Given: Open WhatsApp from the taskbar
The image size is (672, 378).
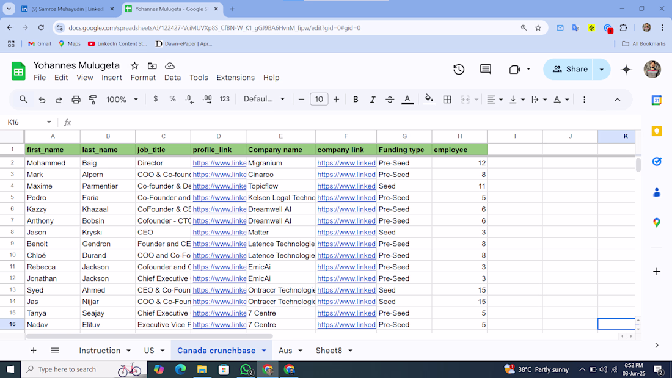Looking at the screenshot, I should 246,369.
